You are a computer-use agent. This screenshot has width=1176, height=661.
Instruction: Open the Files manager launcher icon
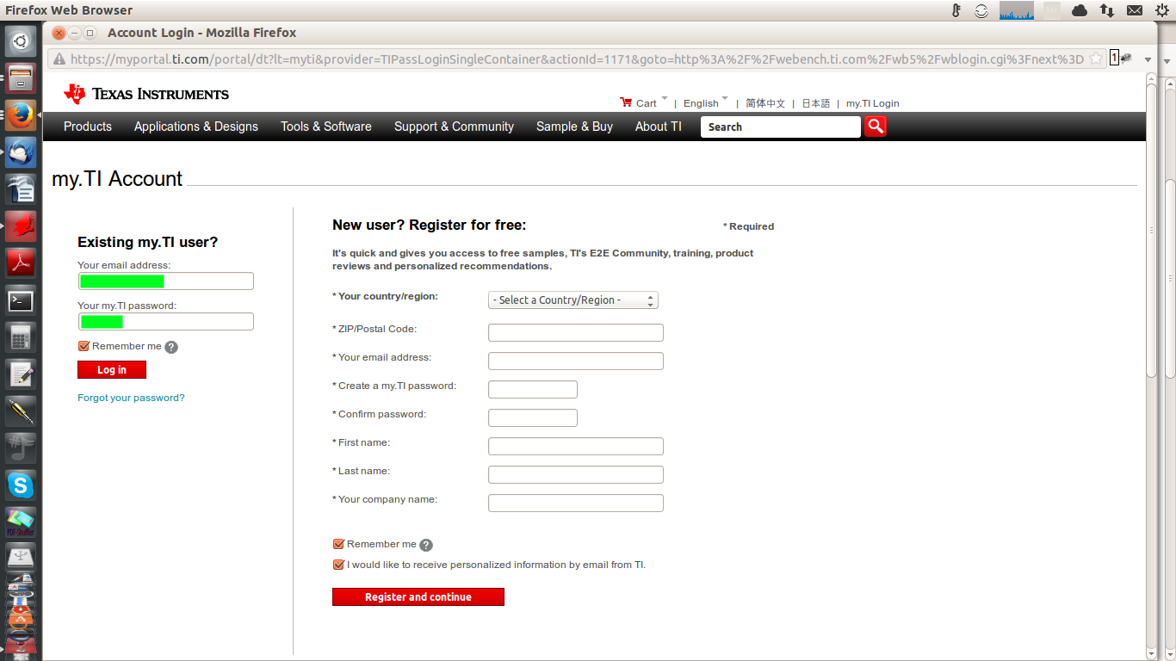tap(21, 77)
